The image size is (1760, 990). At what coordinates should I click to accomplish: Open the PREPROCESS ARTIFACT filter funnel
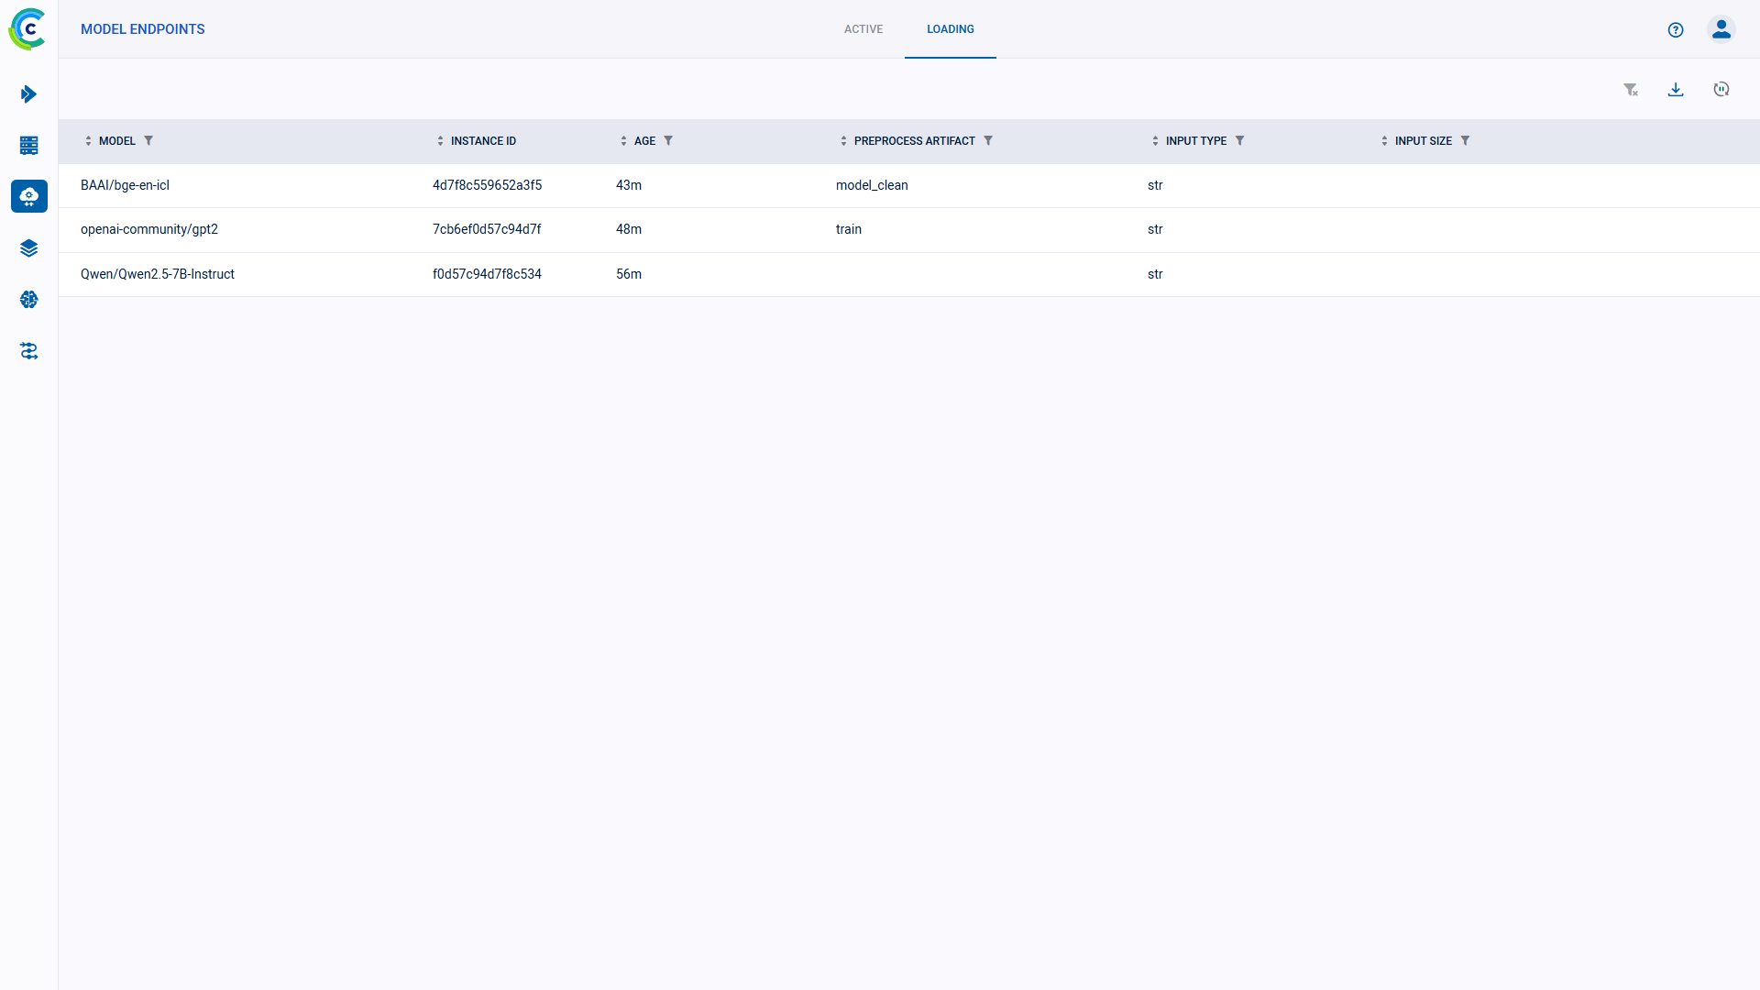coord(989,140)
